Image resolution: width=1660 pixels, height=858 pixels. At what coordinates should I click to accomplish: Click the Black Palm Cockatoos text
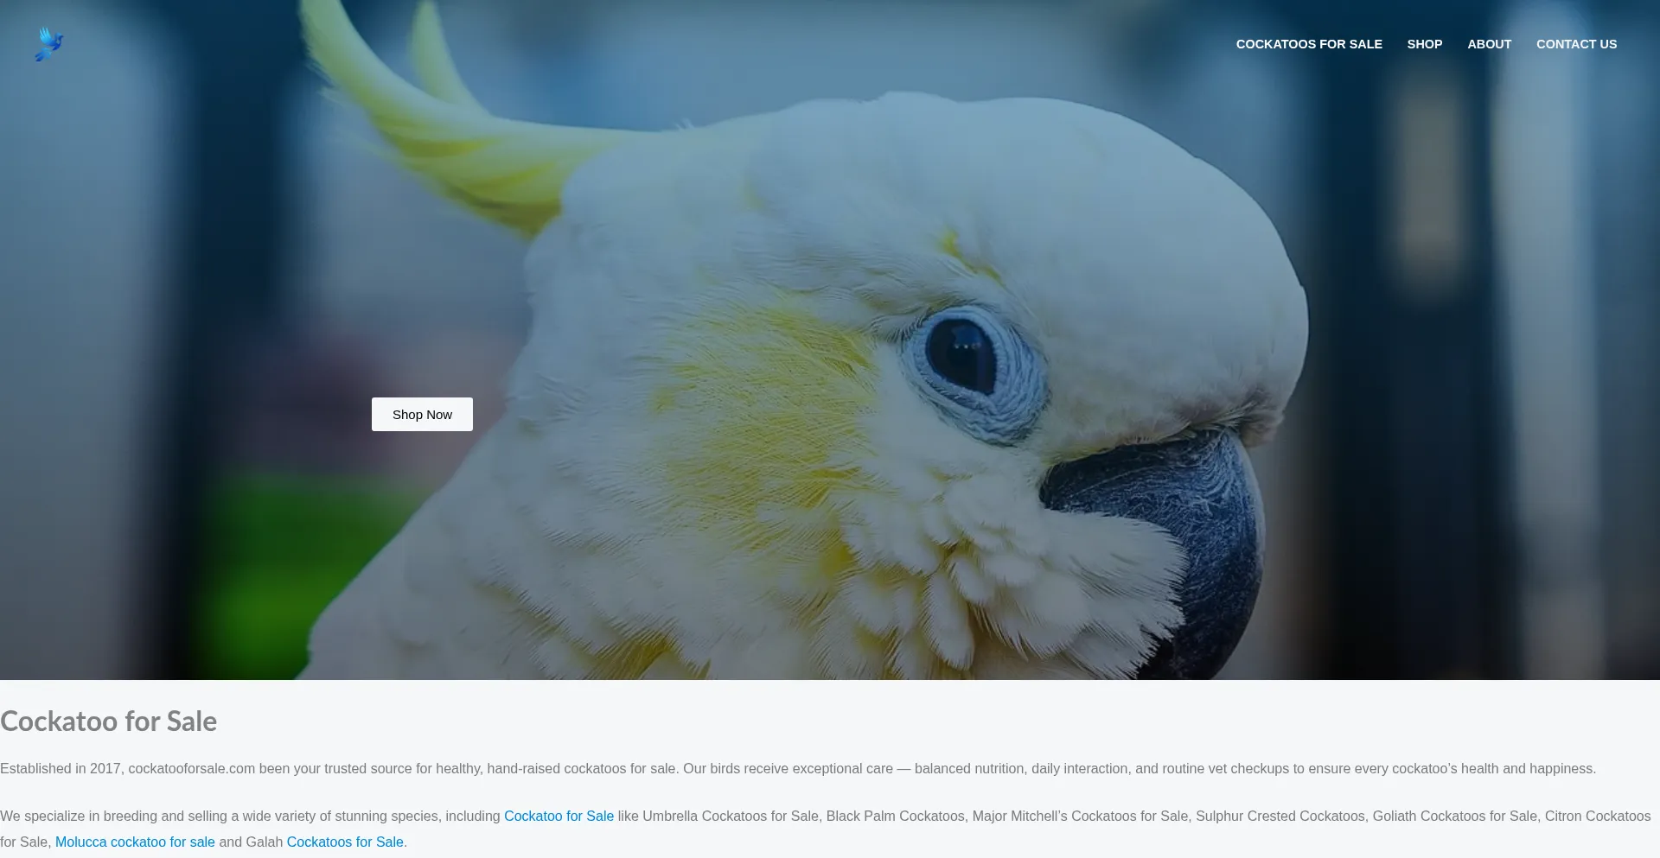coord(895,816)
